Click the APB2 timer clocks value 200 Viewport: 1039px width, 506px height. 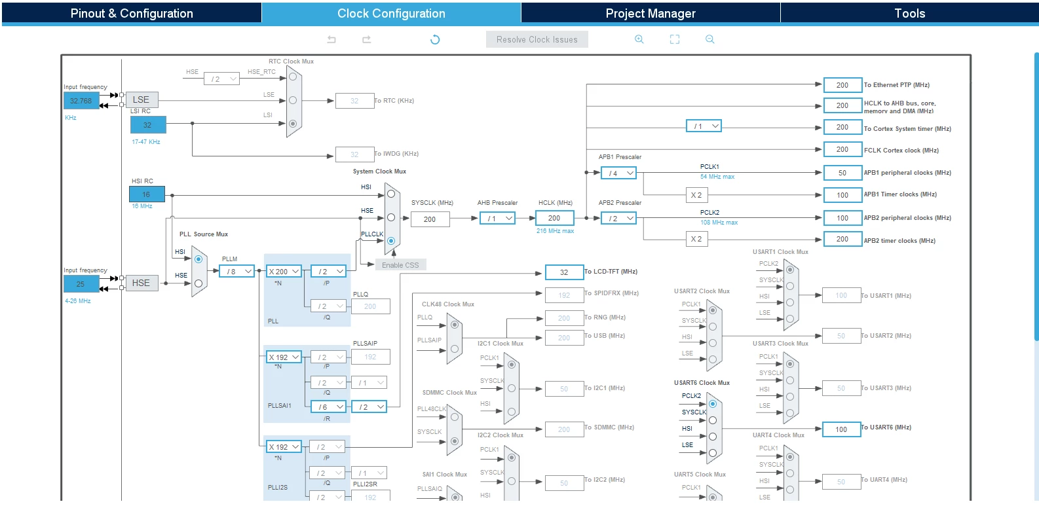pyautogui.click(x=842, y=239)
